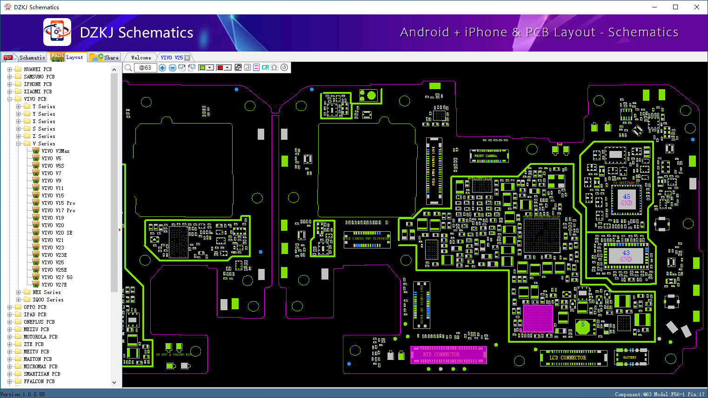The height and width of the screenshot is (398, 708).
Task: Rotate the board view clockwise
Action: [x=182, y=68]
